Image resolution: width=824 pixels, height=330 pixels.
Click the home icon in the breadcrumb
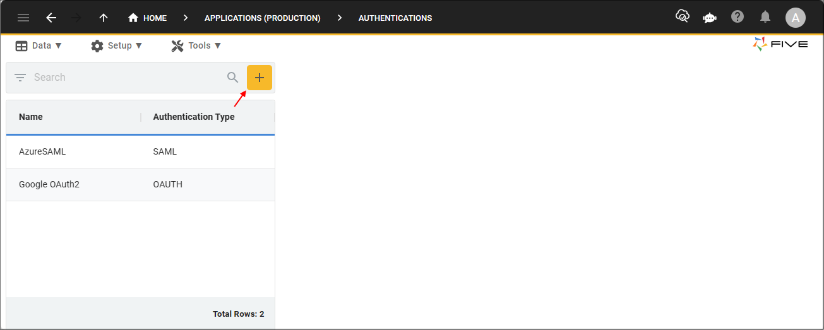(133, 18)
